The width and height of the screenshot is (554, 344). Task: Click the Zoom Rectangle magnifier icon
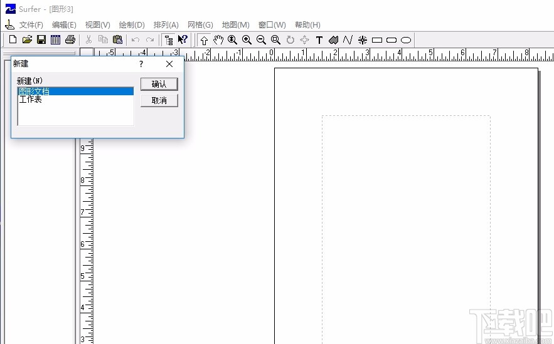click(275, 40)
